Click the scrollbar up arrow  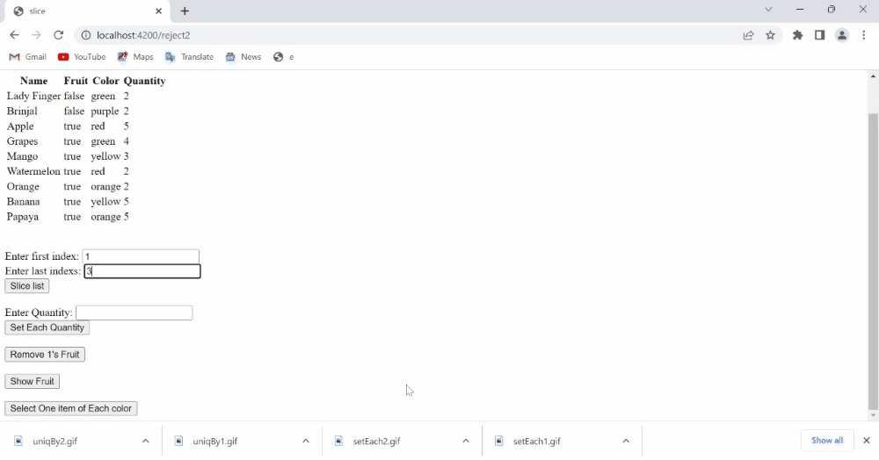coord(873,76)
